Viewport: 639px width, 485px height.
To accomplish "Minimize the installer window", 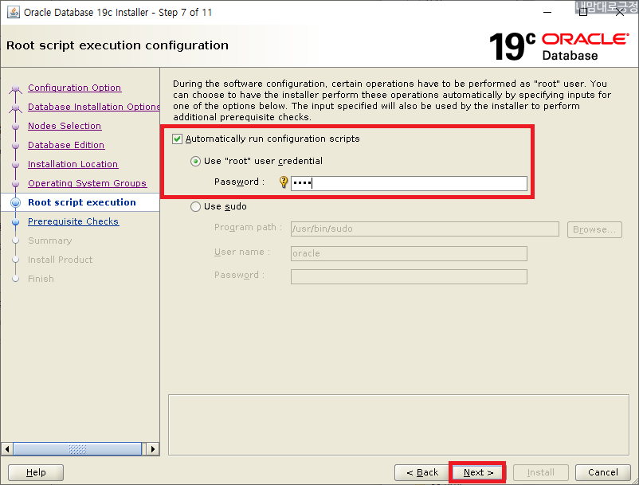I will coord(547,12).
